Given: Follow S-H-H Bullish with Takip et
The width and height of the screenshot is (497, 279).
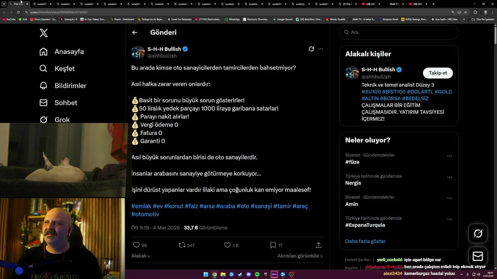Looking at the screenshot, I should click(x=438, y=73).
